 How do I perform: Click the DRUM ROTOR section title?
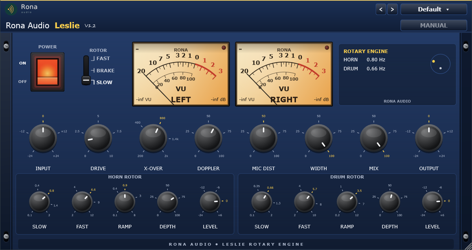coord(347,177)
